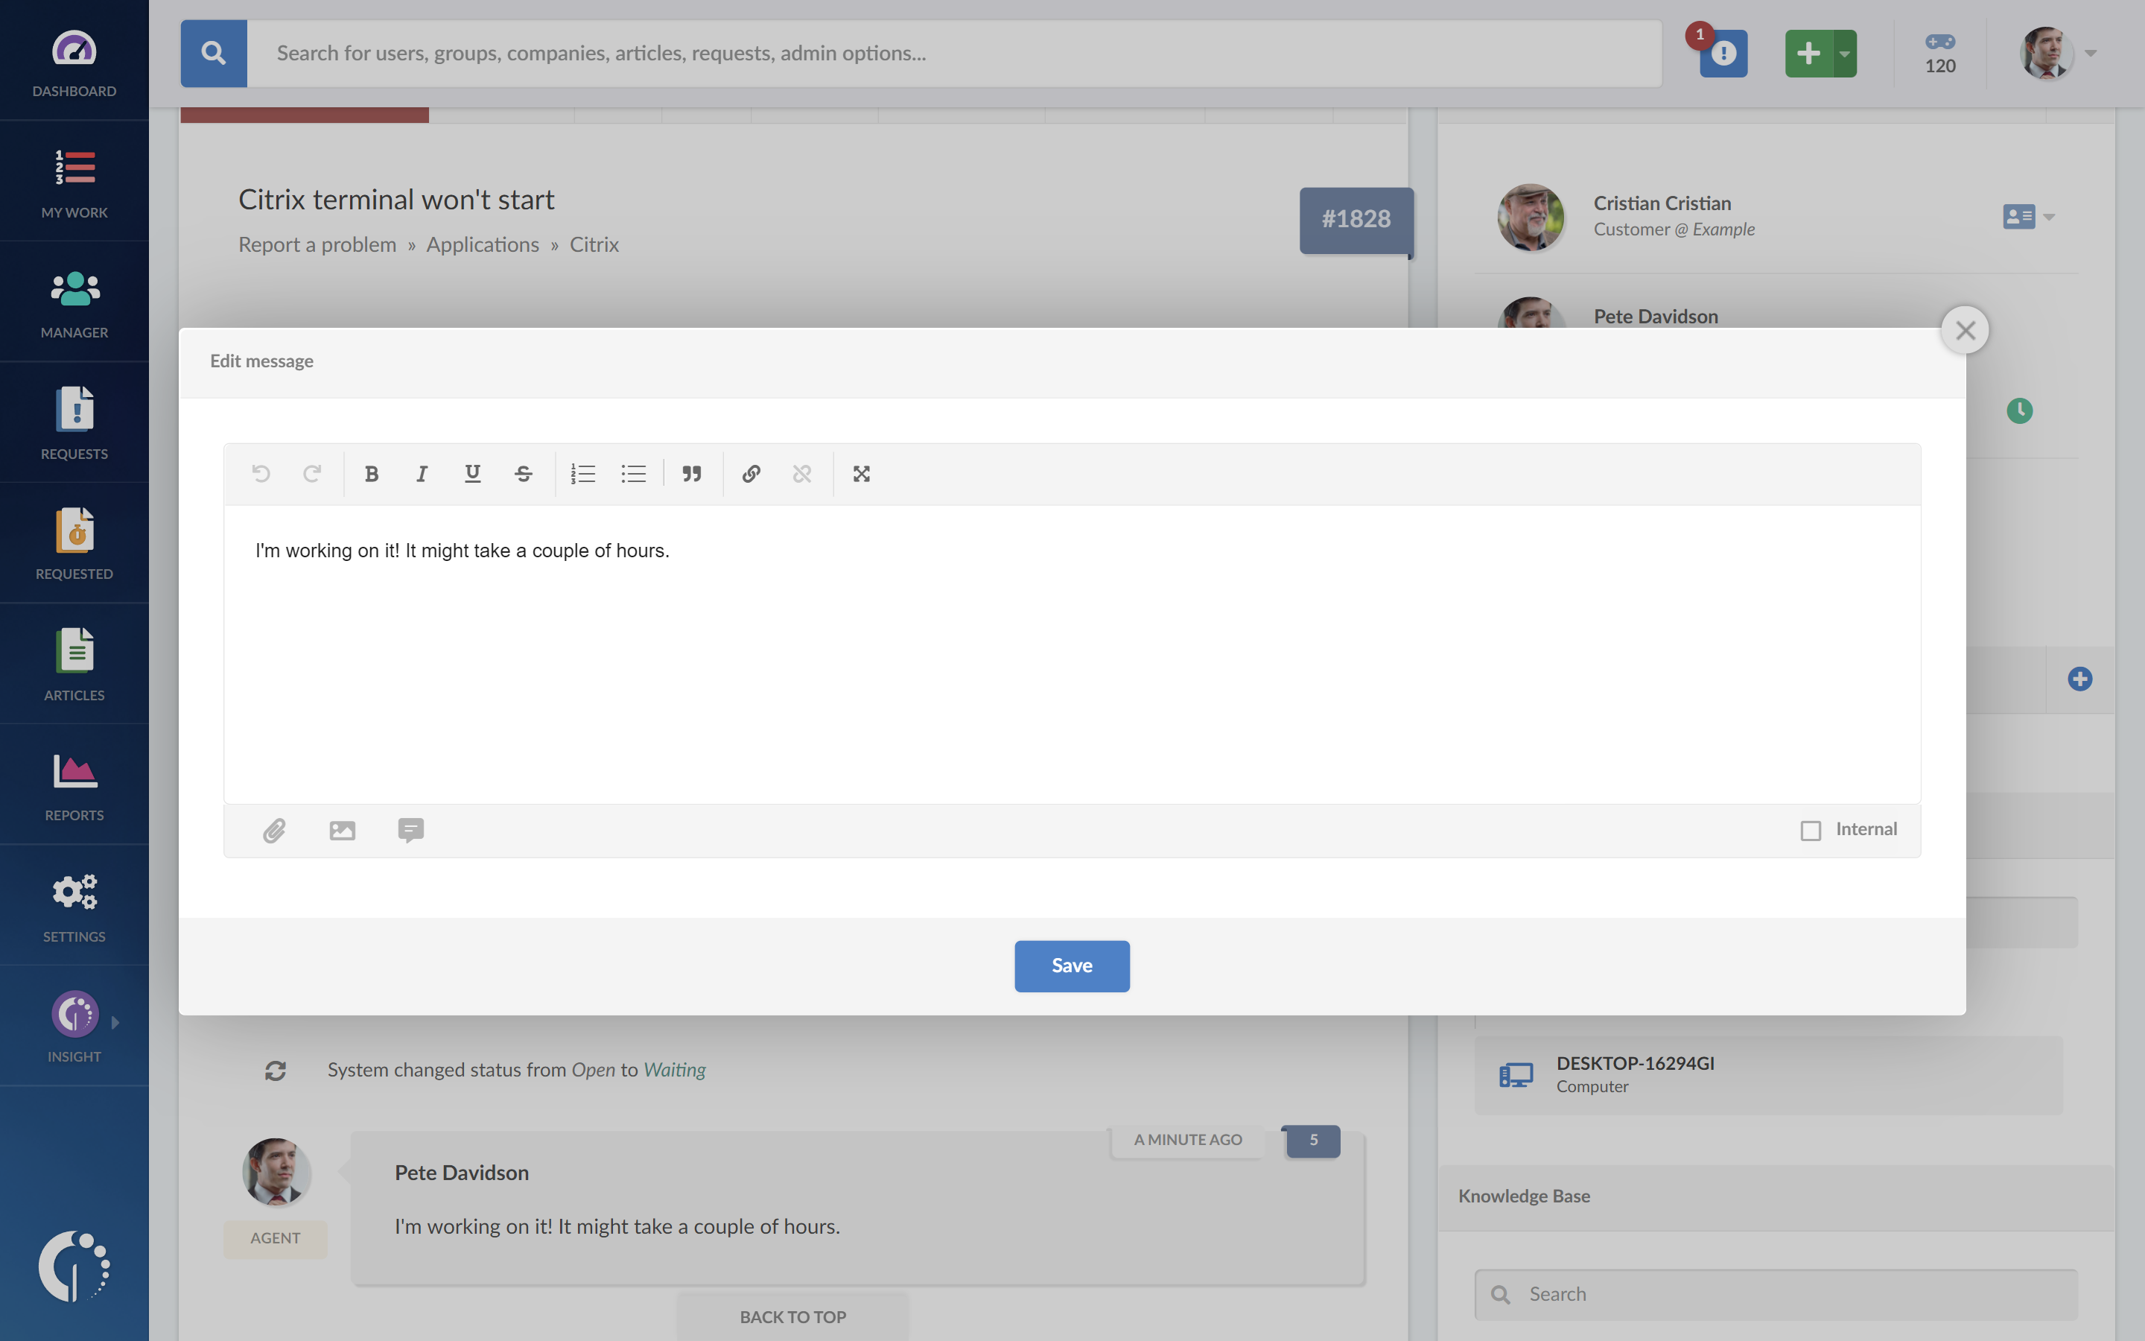
Task: Click the 'A MINUTE AGO' timestamp
Action: (1188, 1141)
